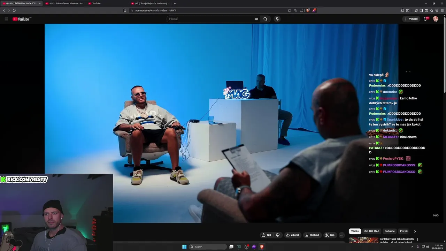This screenshot has height=251, width=446.
Task: Open the on-screen keyboard in search box
Action: point(256,19)
